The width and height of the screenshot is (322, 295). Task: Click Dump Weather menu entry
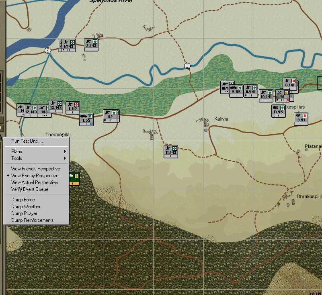[36, 207]
